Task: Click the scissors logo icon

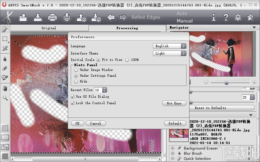Action: point(7,17)
